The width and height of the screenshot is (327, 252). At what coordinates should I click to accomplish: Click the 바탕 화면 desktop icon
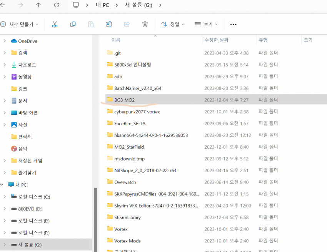[x=14, y=113]
